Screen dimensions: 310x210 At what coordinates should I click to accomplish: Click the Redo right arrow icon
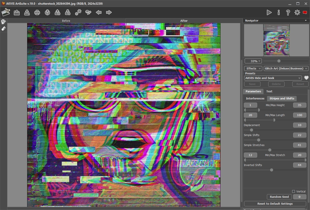[x=109, y=13]
